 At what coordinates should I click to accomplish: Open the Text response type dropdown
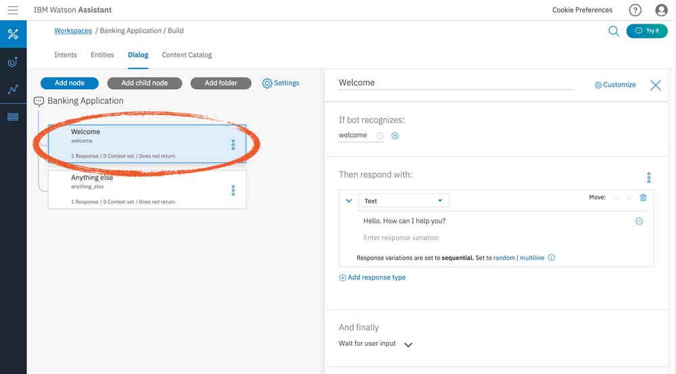coord(403,201)
